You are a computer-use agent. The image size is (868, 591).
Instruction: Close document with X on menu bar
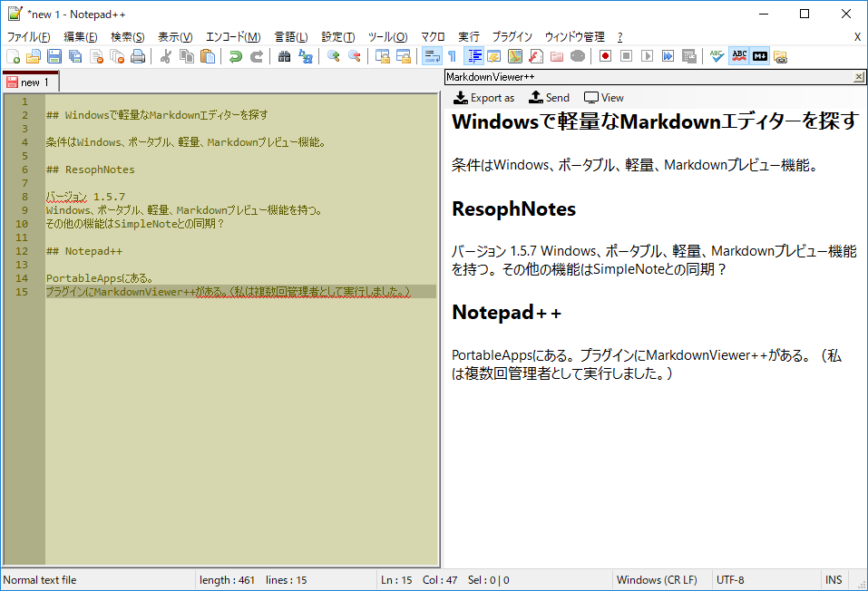857,37
